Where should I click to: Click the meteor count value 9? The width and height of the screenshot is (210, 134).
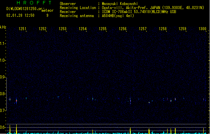pos(47,15)
